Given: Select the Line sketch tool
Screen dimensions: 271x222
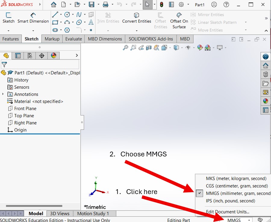Looking at the screenshot, I should (x=55, y=15).
